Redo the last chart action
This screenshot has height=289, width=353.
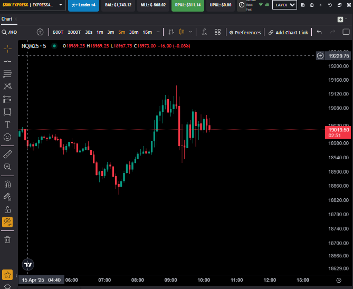(332, 32)
